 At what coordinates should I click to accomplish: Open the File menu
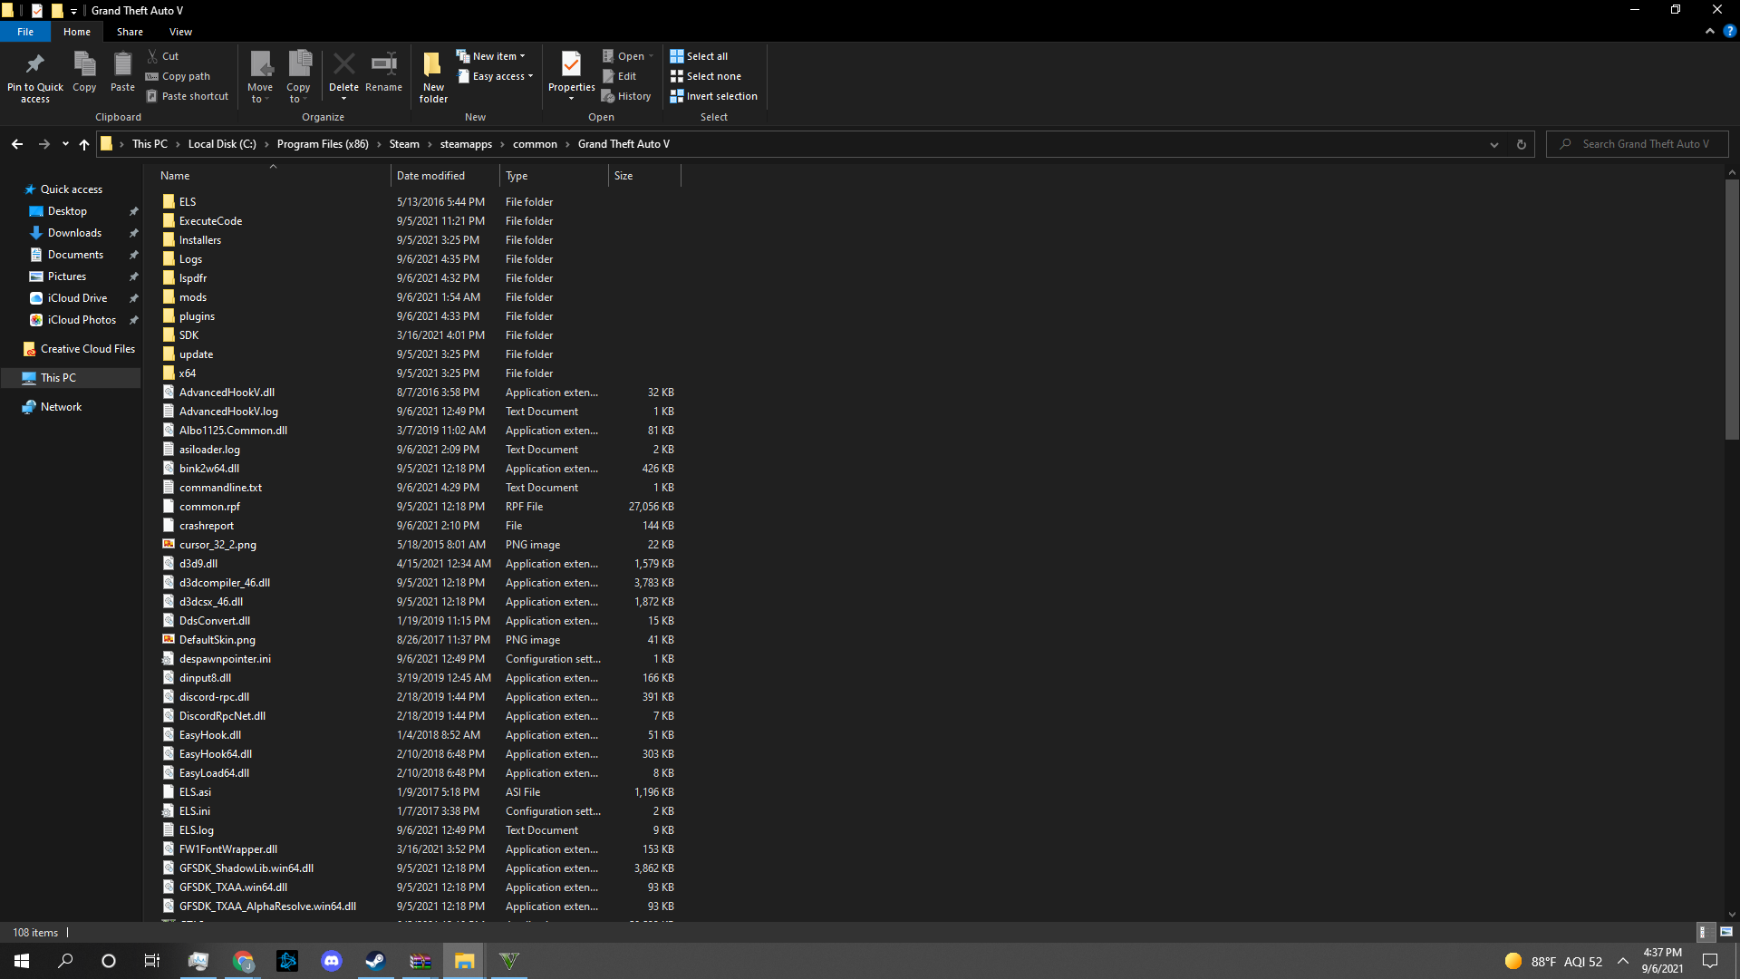[25, 32]
